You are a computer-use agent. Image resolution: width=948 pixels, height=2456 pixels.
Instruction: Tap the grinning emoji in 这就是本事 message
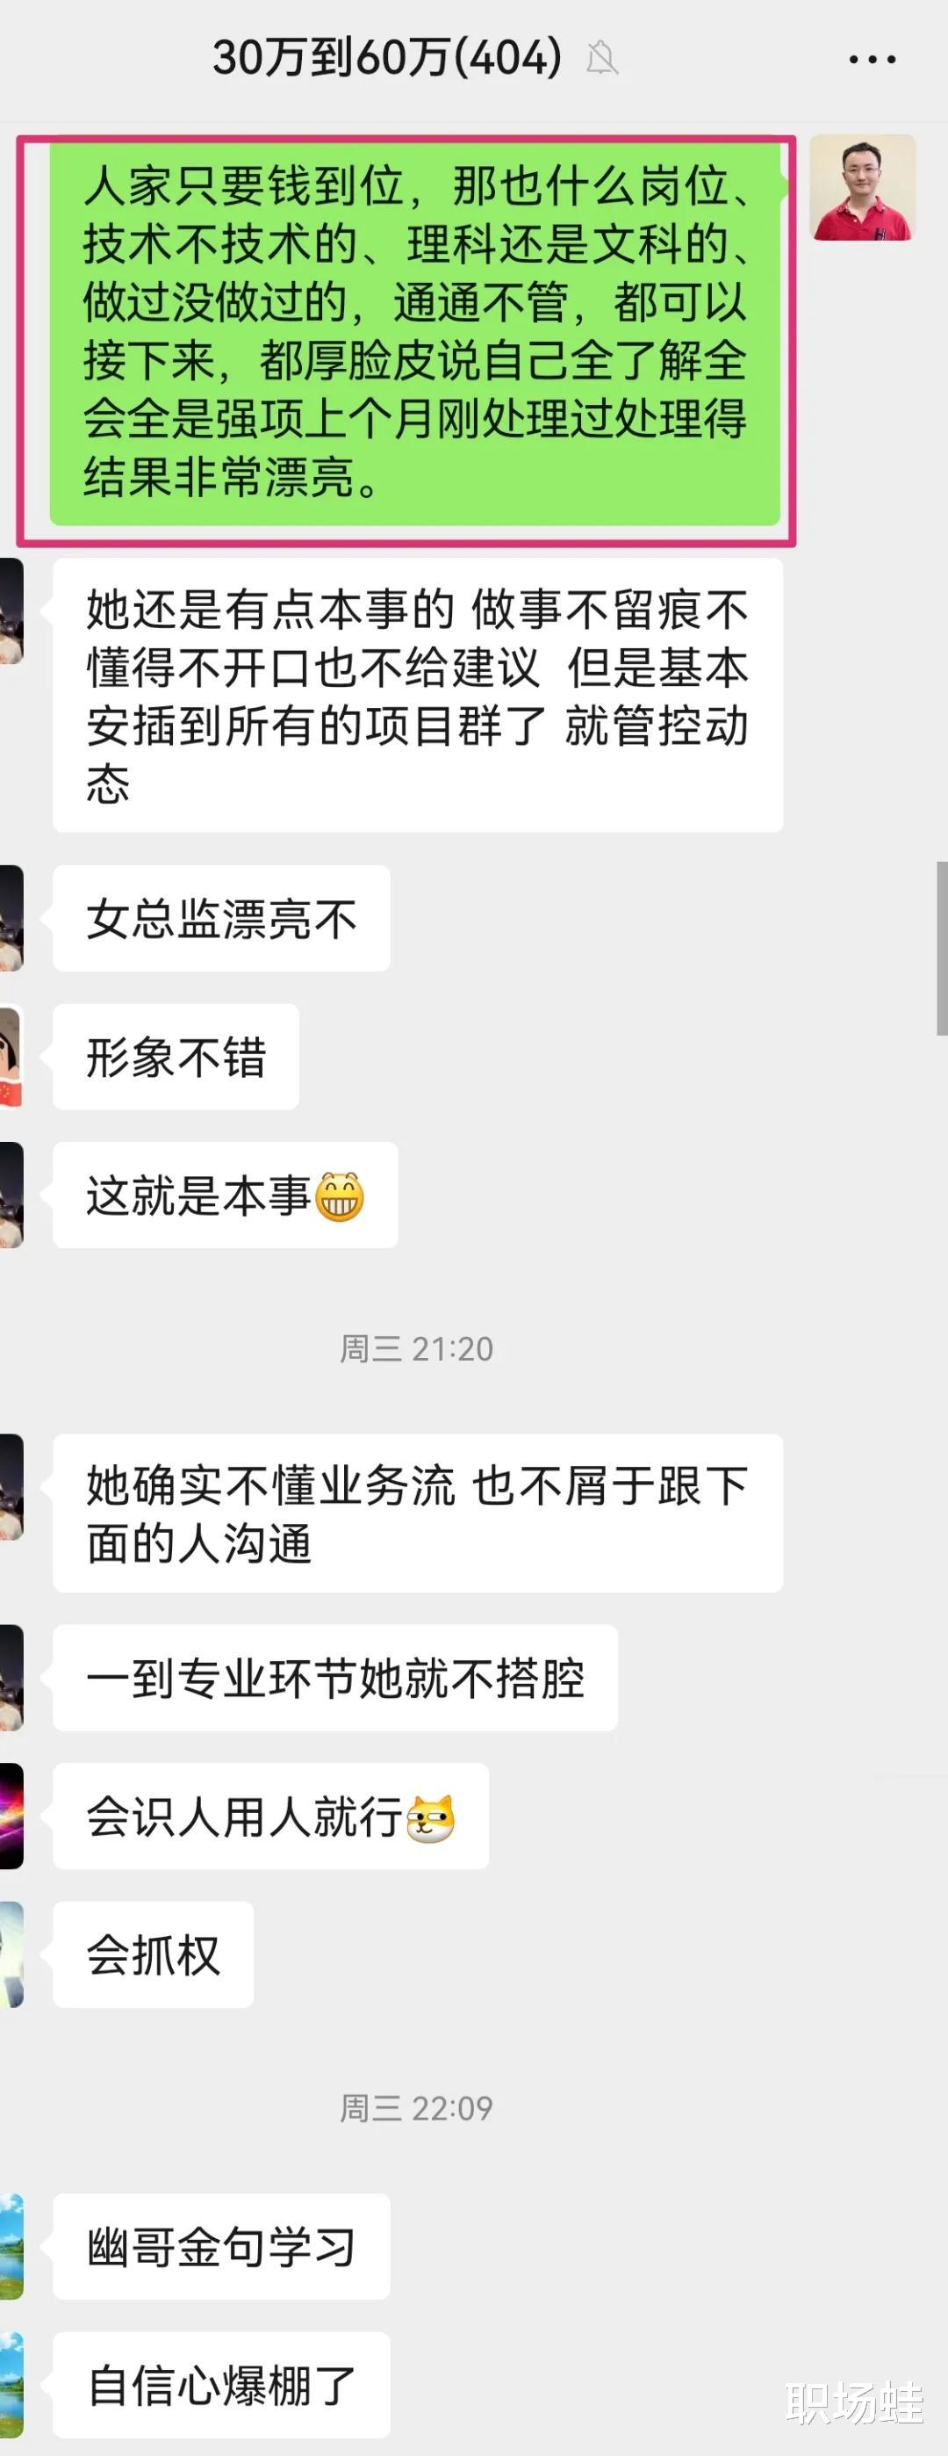coord(340,1196)
